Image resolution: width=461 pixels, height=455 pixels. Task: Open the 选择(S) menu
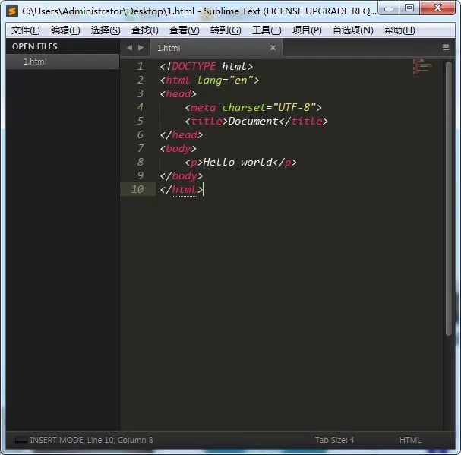click(x=106, y=30)
